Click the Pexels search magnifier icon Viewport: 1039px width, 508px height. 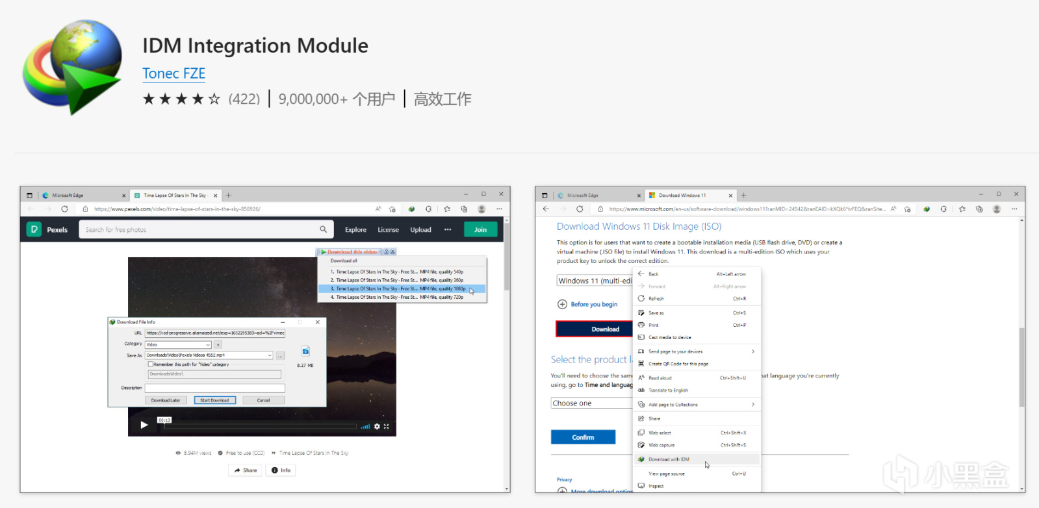click(324, 229)
